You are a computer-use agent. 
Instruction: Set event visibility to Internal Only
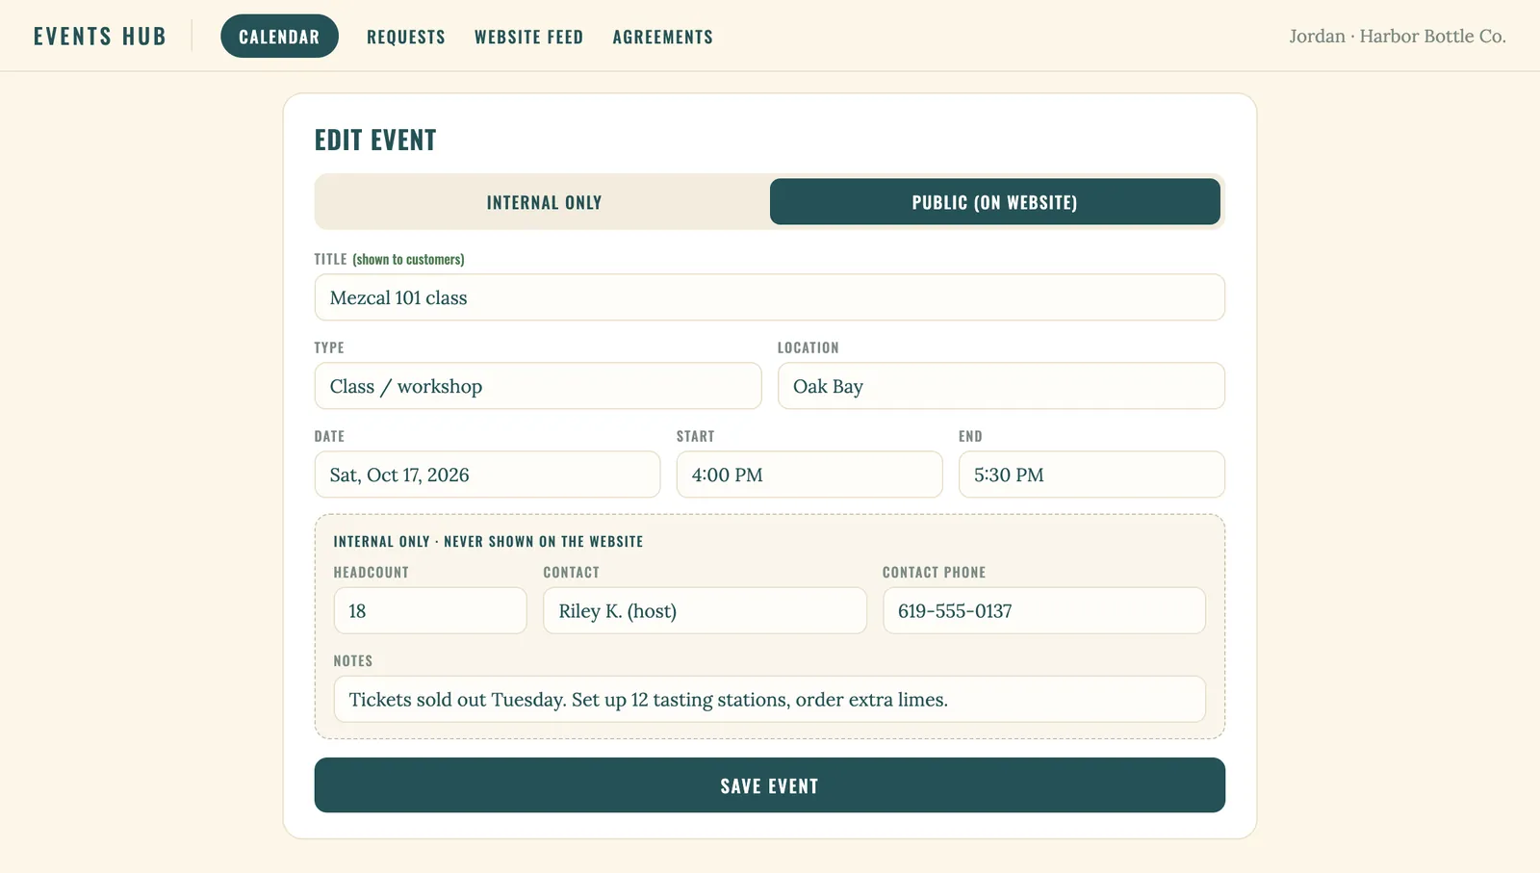pyautogui.click(x=544, y=202)
